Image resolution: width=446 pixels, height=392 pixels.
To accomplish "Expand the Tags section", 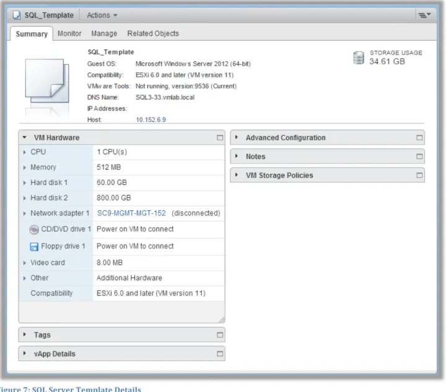I will [24, 334].
